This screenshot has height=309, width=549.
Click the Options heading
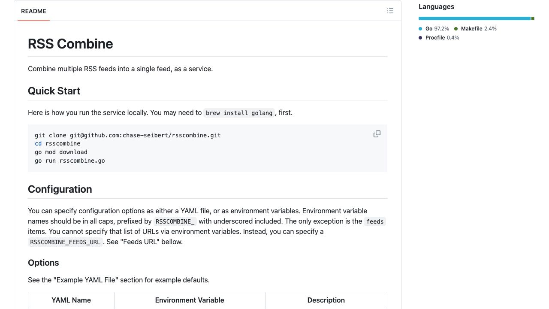point(43,263)
